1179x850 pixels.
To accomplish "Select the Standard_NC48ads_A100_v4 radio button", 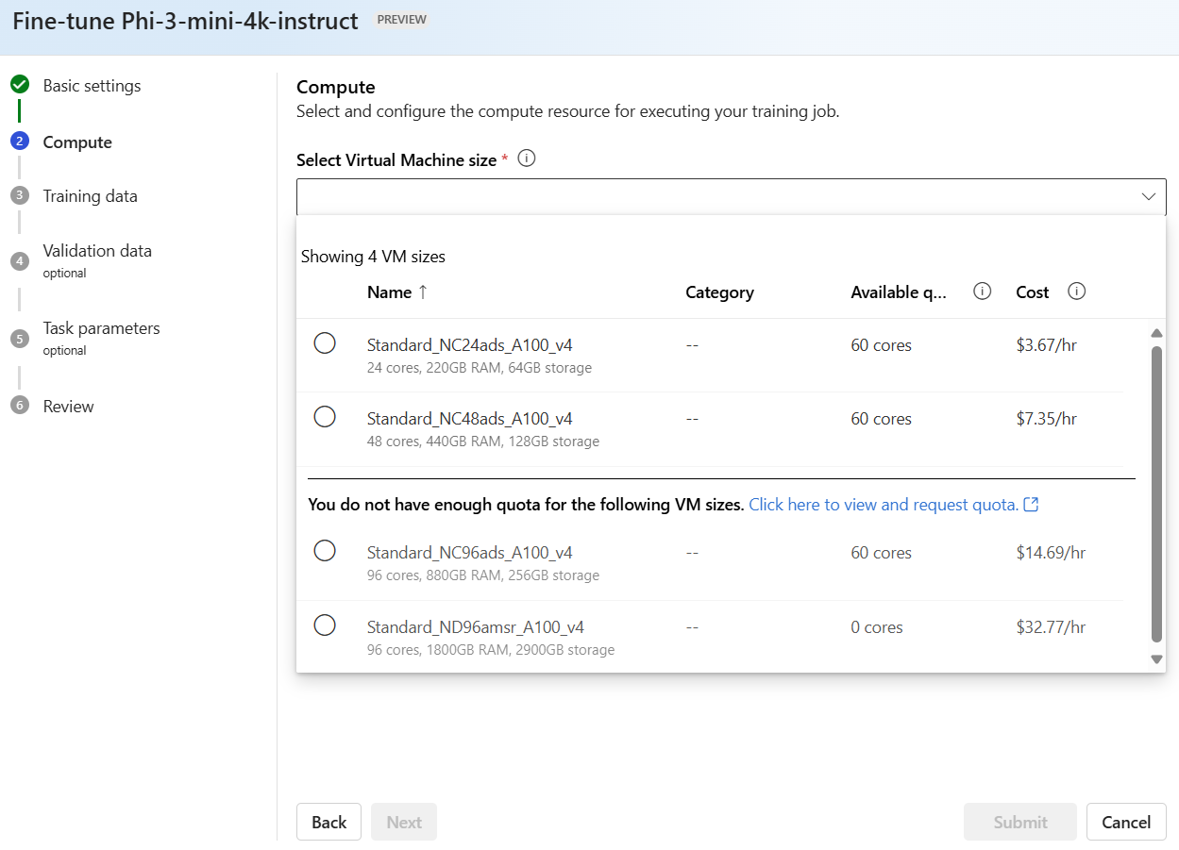I will pyautogui.click(x=325, y=417).
